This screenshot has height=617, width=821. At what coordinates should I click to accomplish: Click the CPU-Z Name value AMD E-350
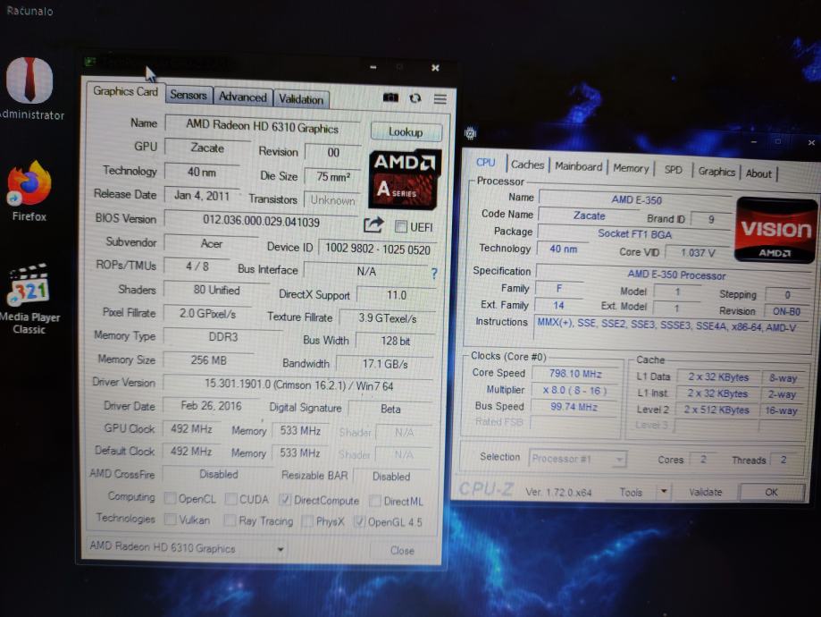coord(636,199)
